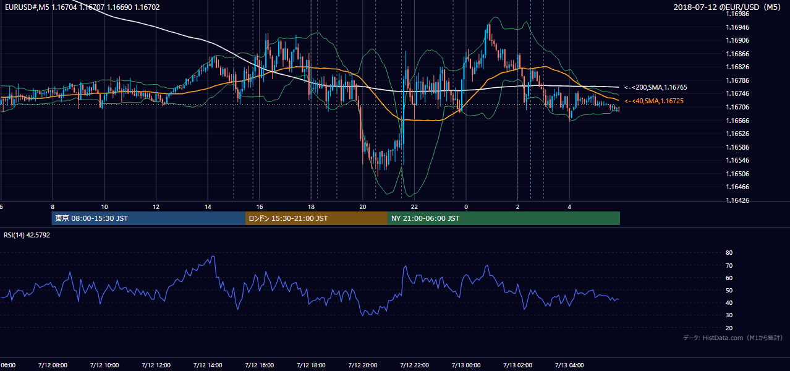Click the データ: HistData.com source credit
Viewport: 790px width, 371px height.
point(733,338)
